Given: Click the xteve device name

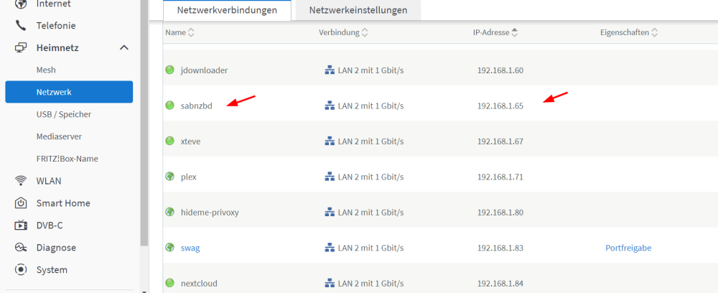Looking at the screenshot, I should (x=190, y=141).
